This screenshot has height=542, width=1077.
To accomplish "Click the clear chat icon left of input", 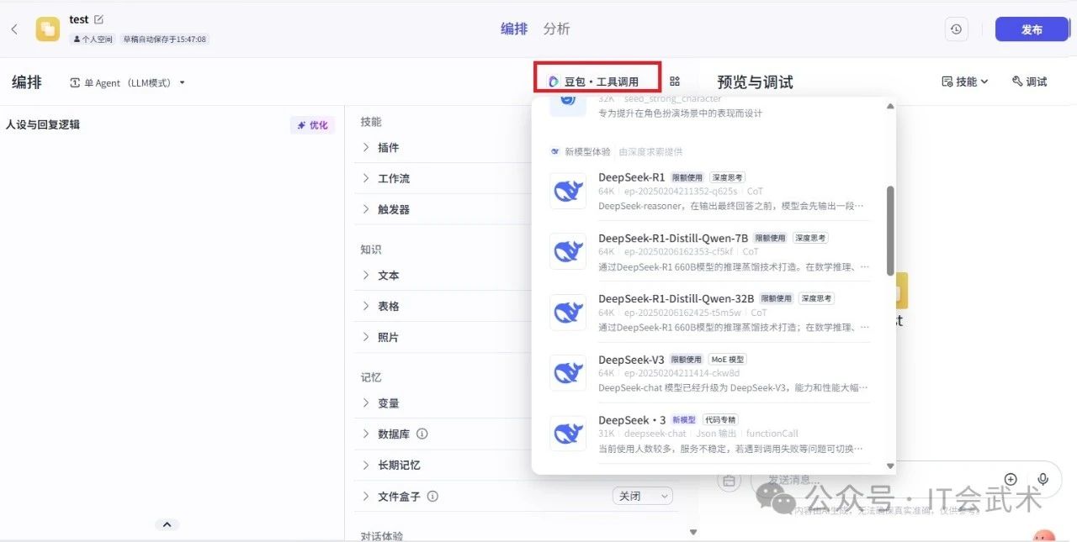I will tap(729, 480).
